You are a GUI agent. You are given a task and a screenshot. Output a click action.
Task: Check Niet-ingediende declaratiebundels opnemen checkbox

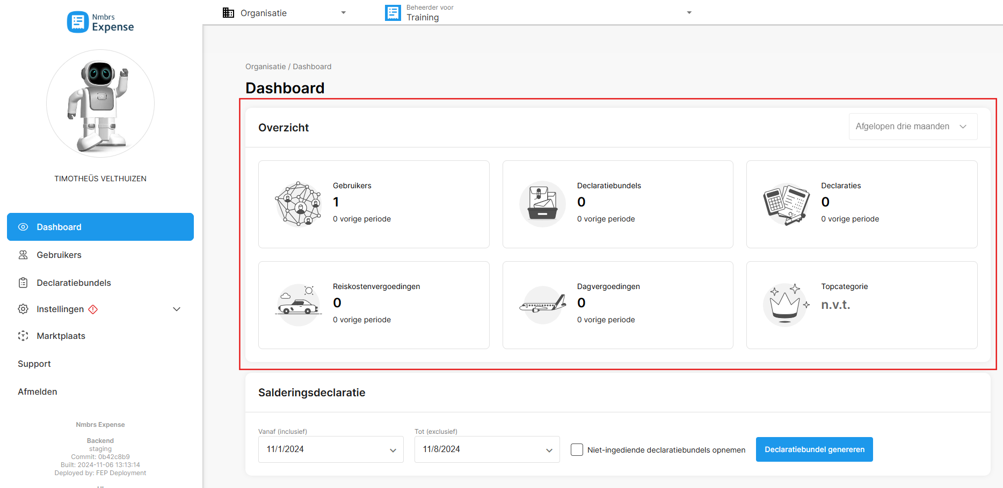click(577, 449)
